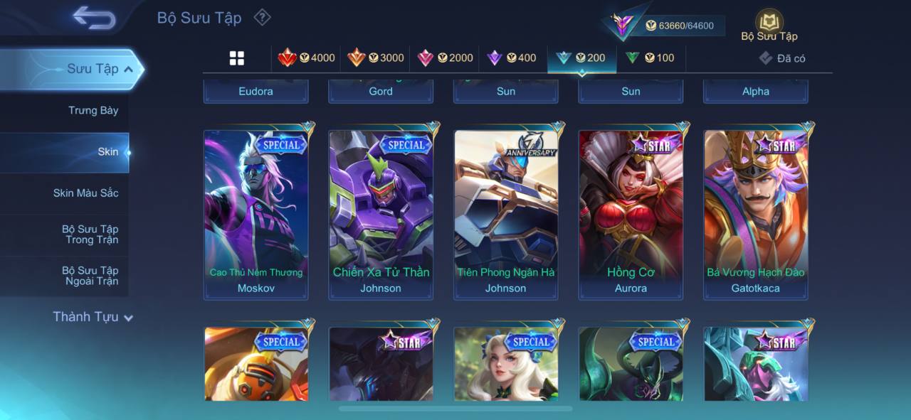
Task: Click the horizontal scrollbar at bottom
Action: click(455, 409)
